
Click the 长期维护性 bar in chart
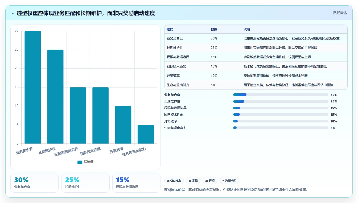pyautogui.click(x=55, y=97)
